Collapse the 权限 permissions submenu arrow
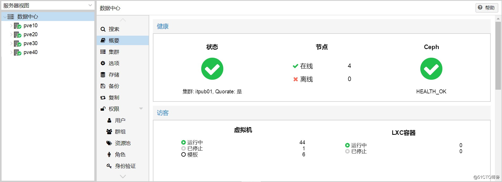502x182 pixels. pyautogui.click(x=141, y=109)
